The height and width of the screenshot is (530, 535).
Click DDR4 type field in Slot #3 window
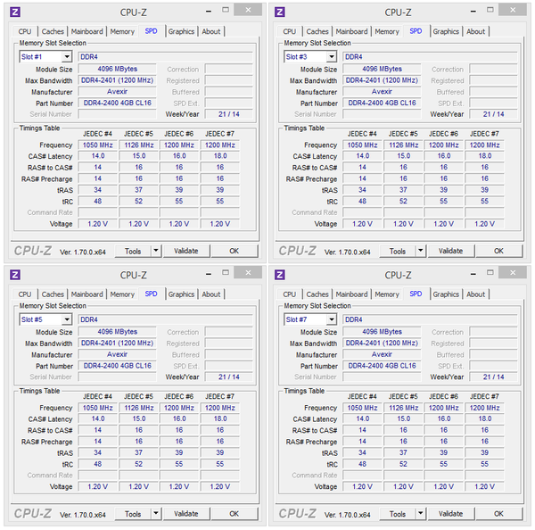(x=431, y=57)
